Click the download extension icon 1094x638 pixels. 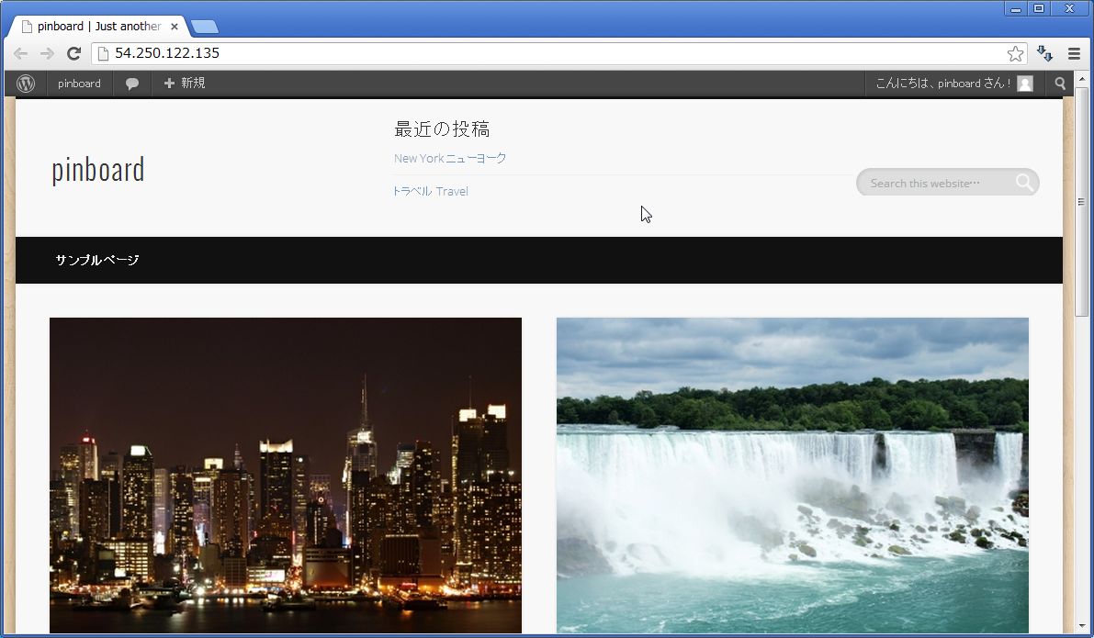(1044, 53)
